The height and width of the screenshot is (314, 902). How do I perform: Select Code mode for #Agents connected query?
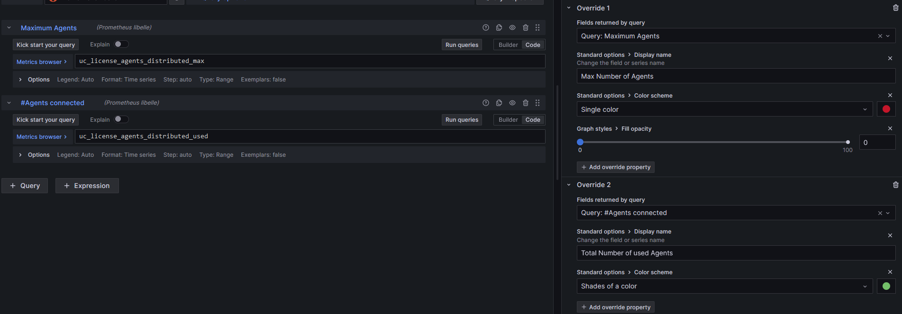tap(533, 120)
